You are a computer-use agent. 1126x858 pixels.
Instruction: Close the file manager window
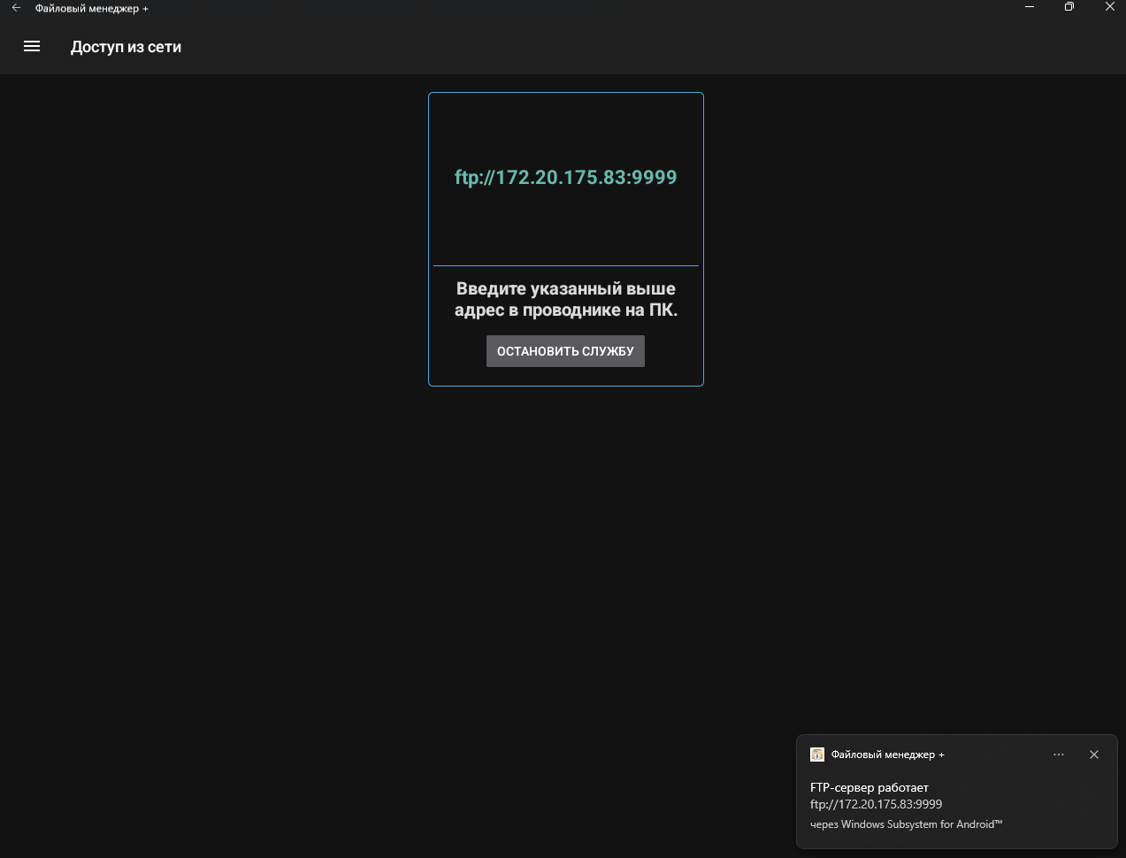[1109, 7]
